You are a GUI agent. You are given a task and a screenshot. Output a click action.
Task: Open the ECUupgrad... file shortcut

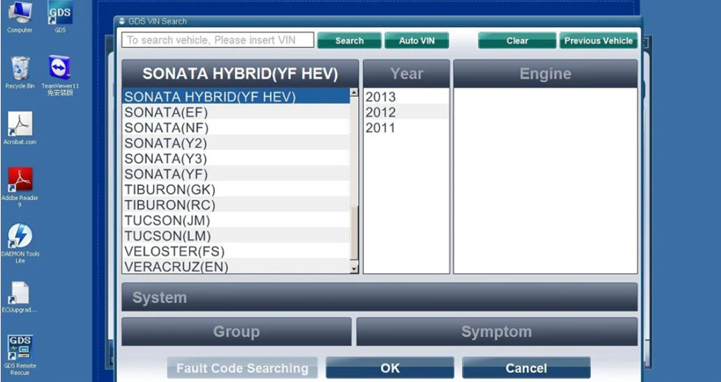point(20,297)
